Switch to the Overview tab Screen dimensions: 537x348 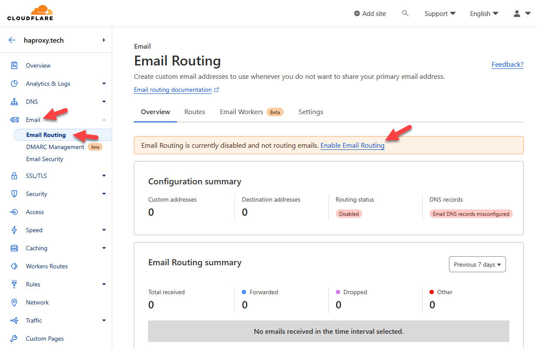tap(155, 112)
